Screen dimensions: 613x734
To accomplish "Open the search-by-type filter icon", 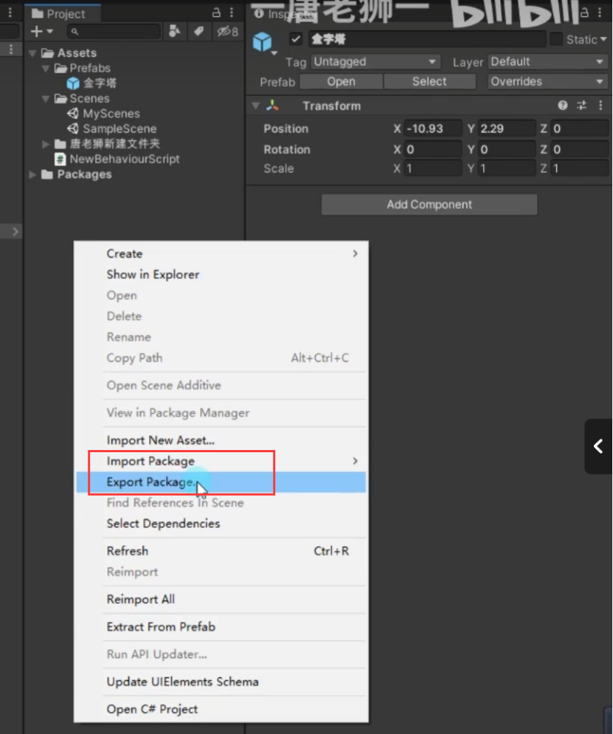I will pyautogui.click(x=174, y=32).
